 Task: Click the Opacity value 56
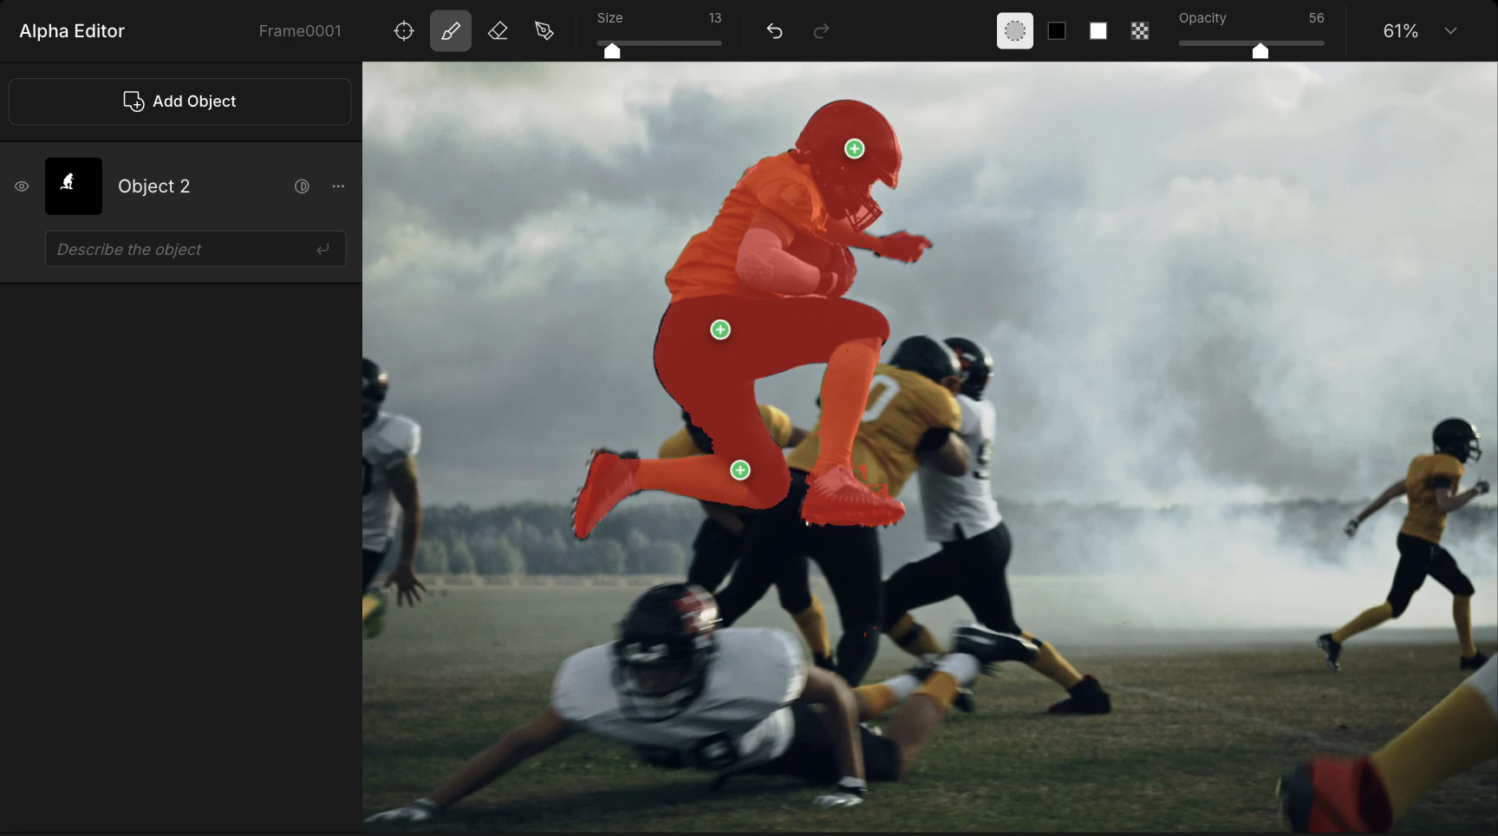1316,18
